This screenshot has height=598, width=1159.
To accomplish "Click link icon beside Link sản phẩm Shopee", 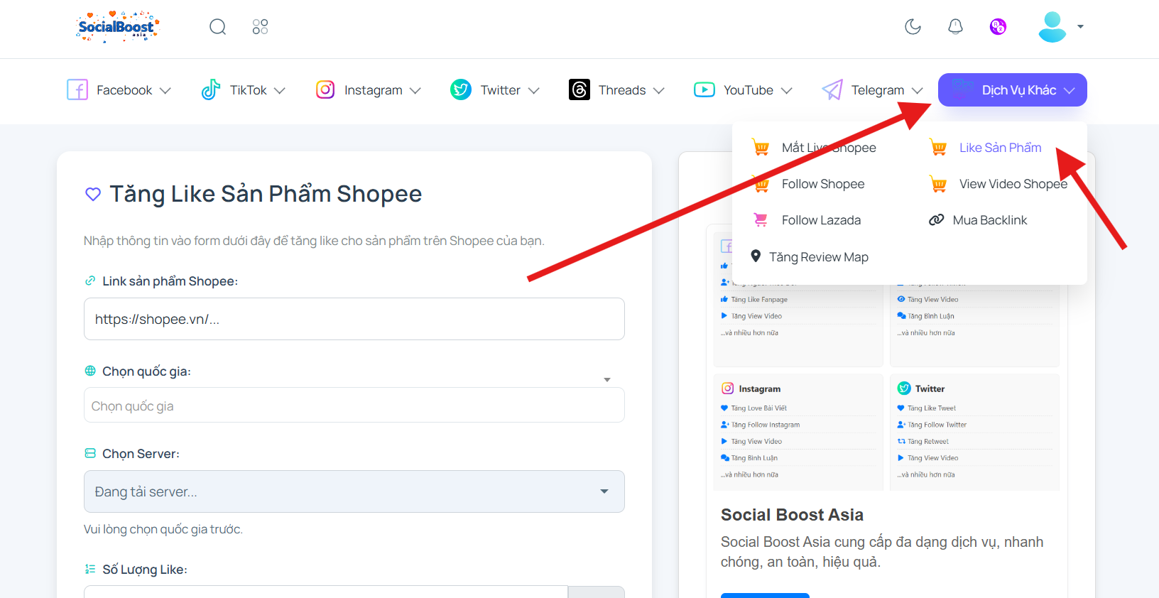I will tap(90, 281).
